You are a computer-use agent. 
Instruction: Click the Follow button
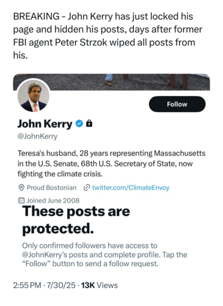point(177,104)
